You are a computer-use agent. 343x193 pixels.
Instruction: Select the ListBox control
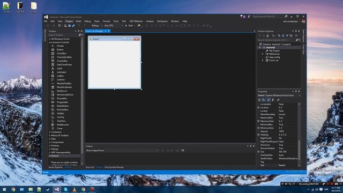point(60,76)
